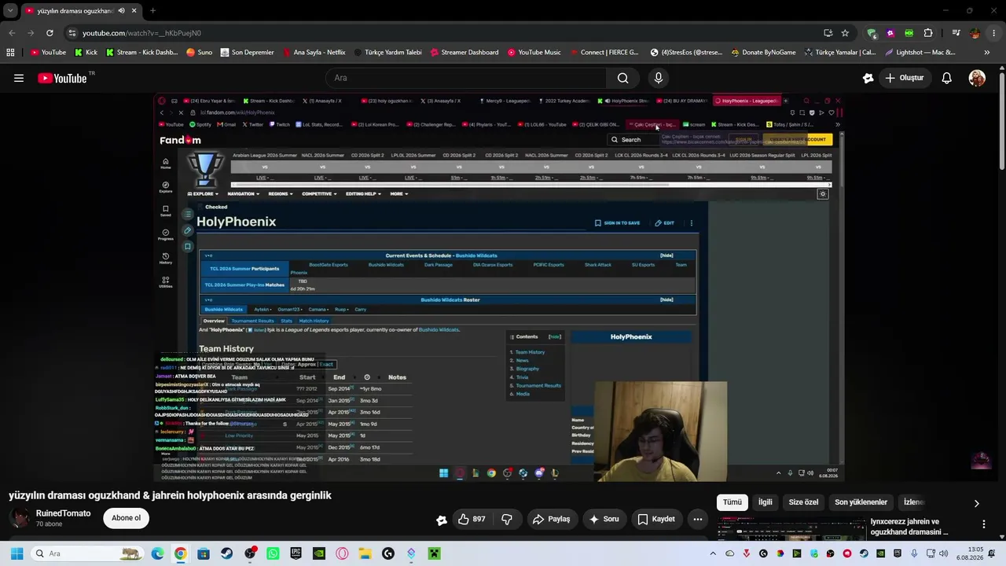Open the Chrome extensions puzzle icon
The width and height of the screenshot is (1006, 566).
(928, 33)
